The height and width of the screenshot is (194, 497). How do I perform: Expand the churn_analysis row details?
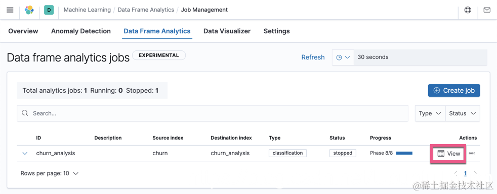[x=25, y=153]
